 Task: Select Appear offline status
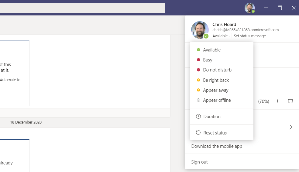click(x=217, y=100)
